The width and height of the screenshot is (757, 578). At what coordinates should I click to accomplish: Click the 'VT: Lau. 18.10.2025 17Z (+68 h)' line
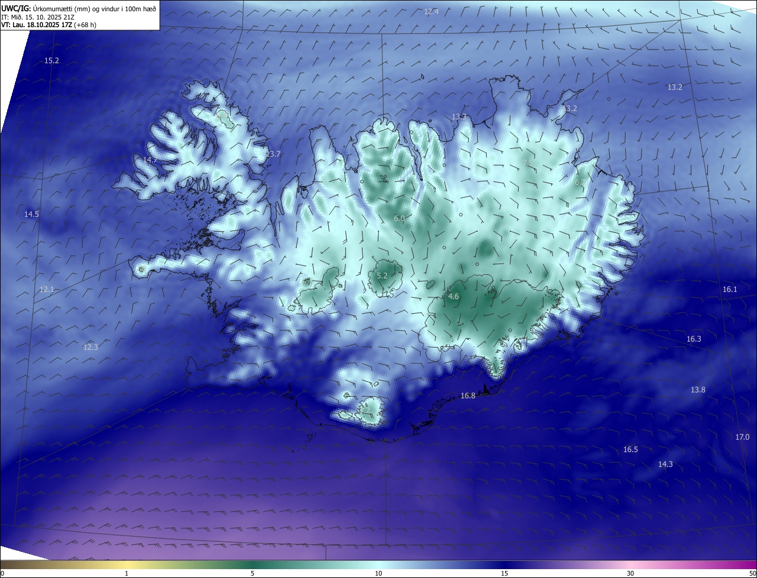[48, 25]
